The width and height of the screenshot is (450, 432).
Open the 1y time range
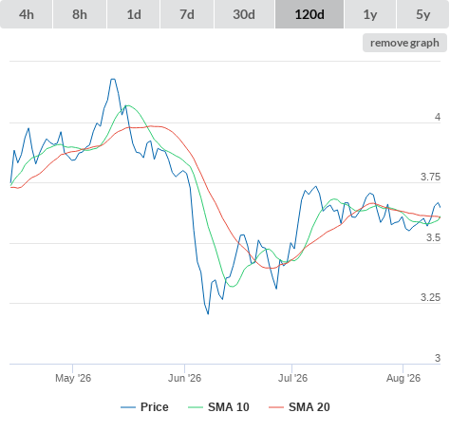click(x=370, y=14)
